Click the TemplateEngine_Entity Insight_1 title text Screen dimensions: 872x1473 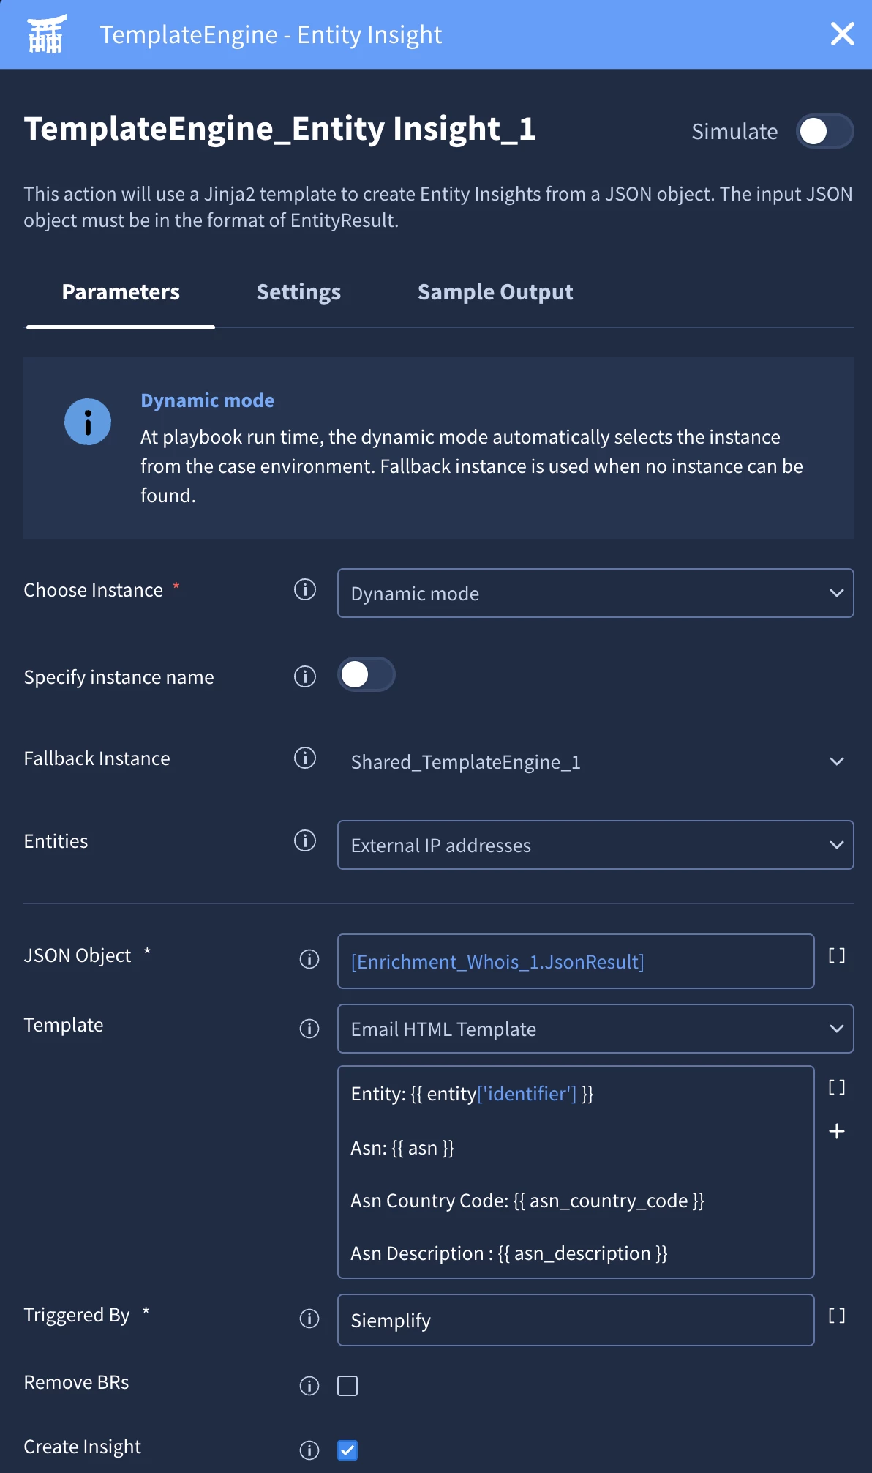279,129
